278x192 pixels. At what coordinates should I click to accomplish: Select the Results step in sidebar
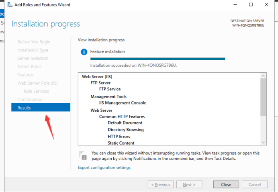[41, 107]
